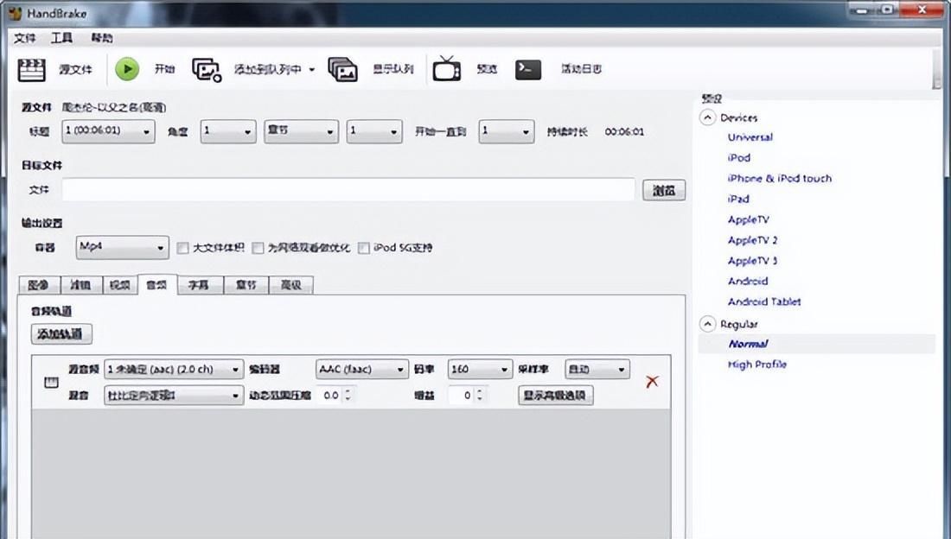This screenshot has height=539, width=951.
Task: Switch to the 滤镜 tab
Action: coord(80,285)
